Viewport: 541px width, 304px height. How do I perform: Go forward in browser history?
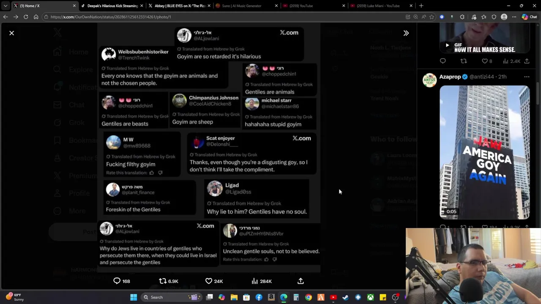16,17
